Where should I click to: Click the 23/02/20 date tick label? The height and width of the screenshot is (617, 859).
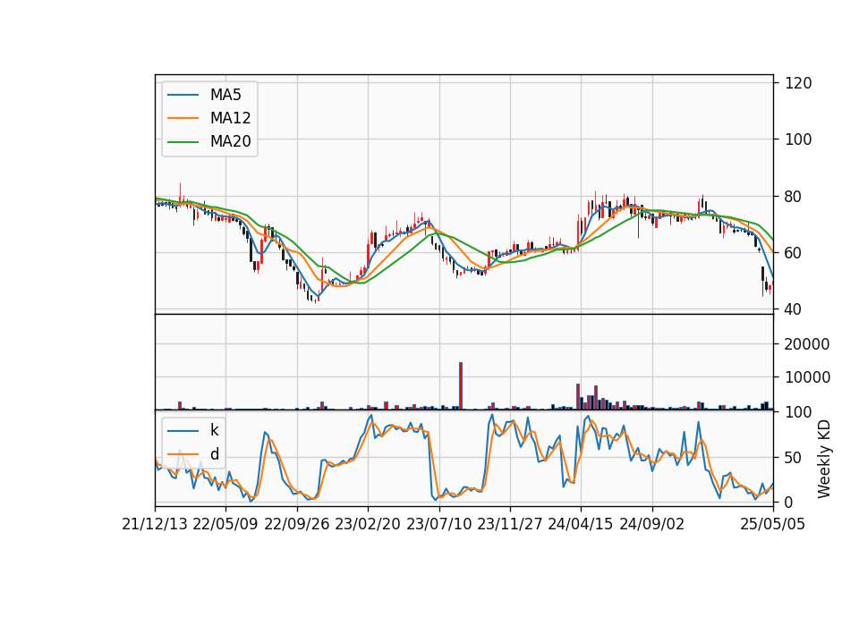[x=368, y=524]
